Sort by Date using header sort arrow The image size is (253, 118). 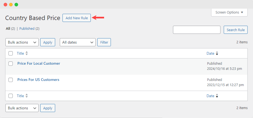(217, 54)
